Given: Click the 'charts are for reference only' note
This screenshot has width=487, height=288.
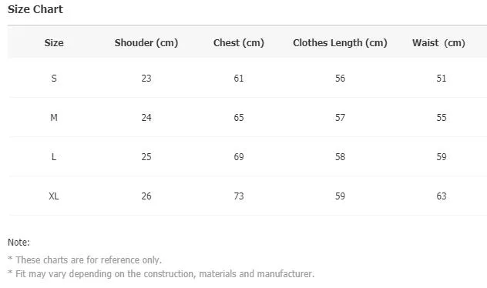Looking at the screenshot, I should click(89, 260).
